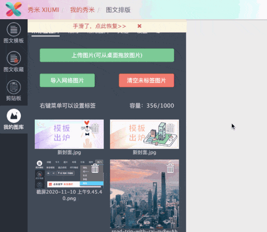
Task: Select the orange 模板出炉 cover thumbnail
Action: [145, 134]
